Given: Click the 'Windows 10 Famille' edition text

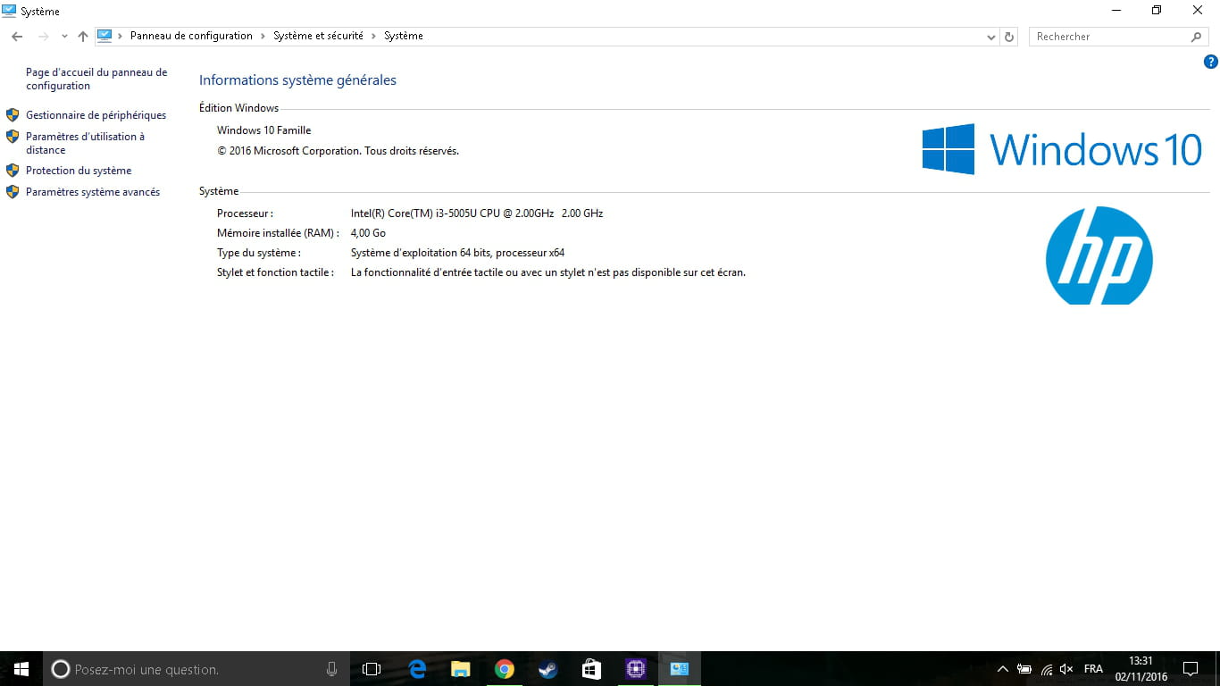Looking at the screenshot, I should point(264,130).
